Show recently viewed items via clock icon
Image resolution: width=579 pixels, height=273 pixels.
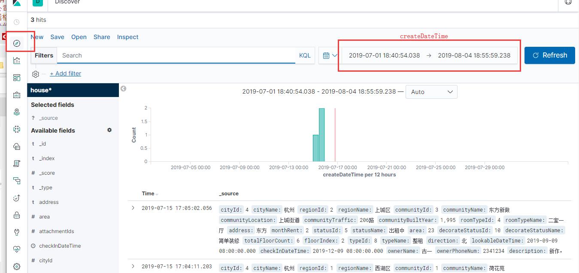point(17,21)
